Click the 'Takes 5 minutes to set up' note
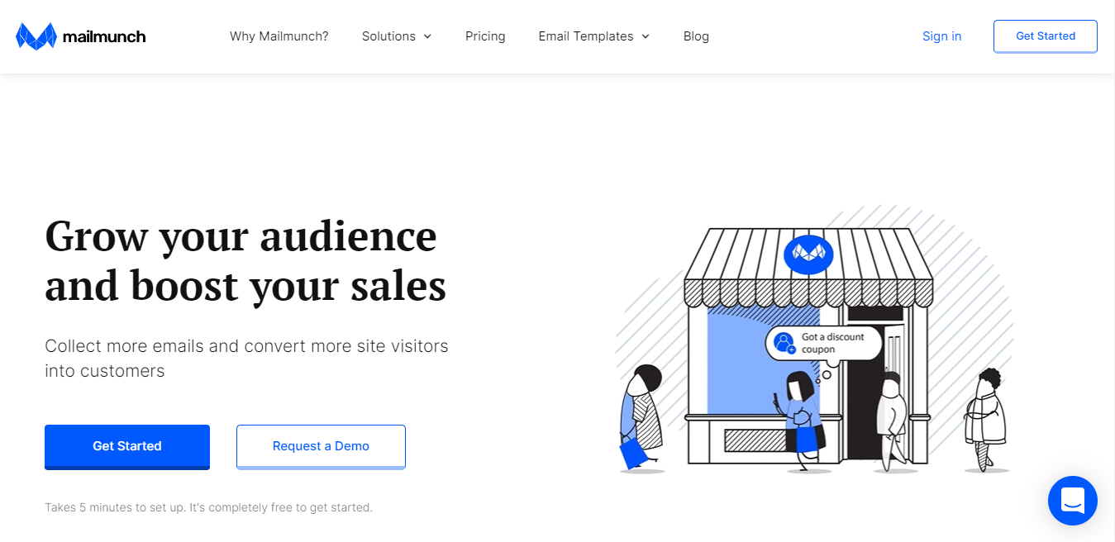This screenshot has height=542, width=1115. click(207, 506)
